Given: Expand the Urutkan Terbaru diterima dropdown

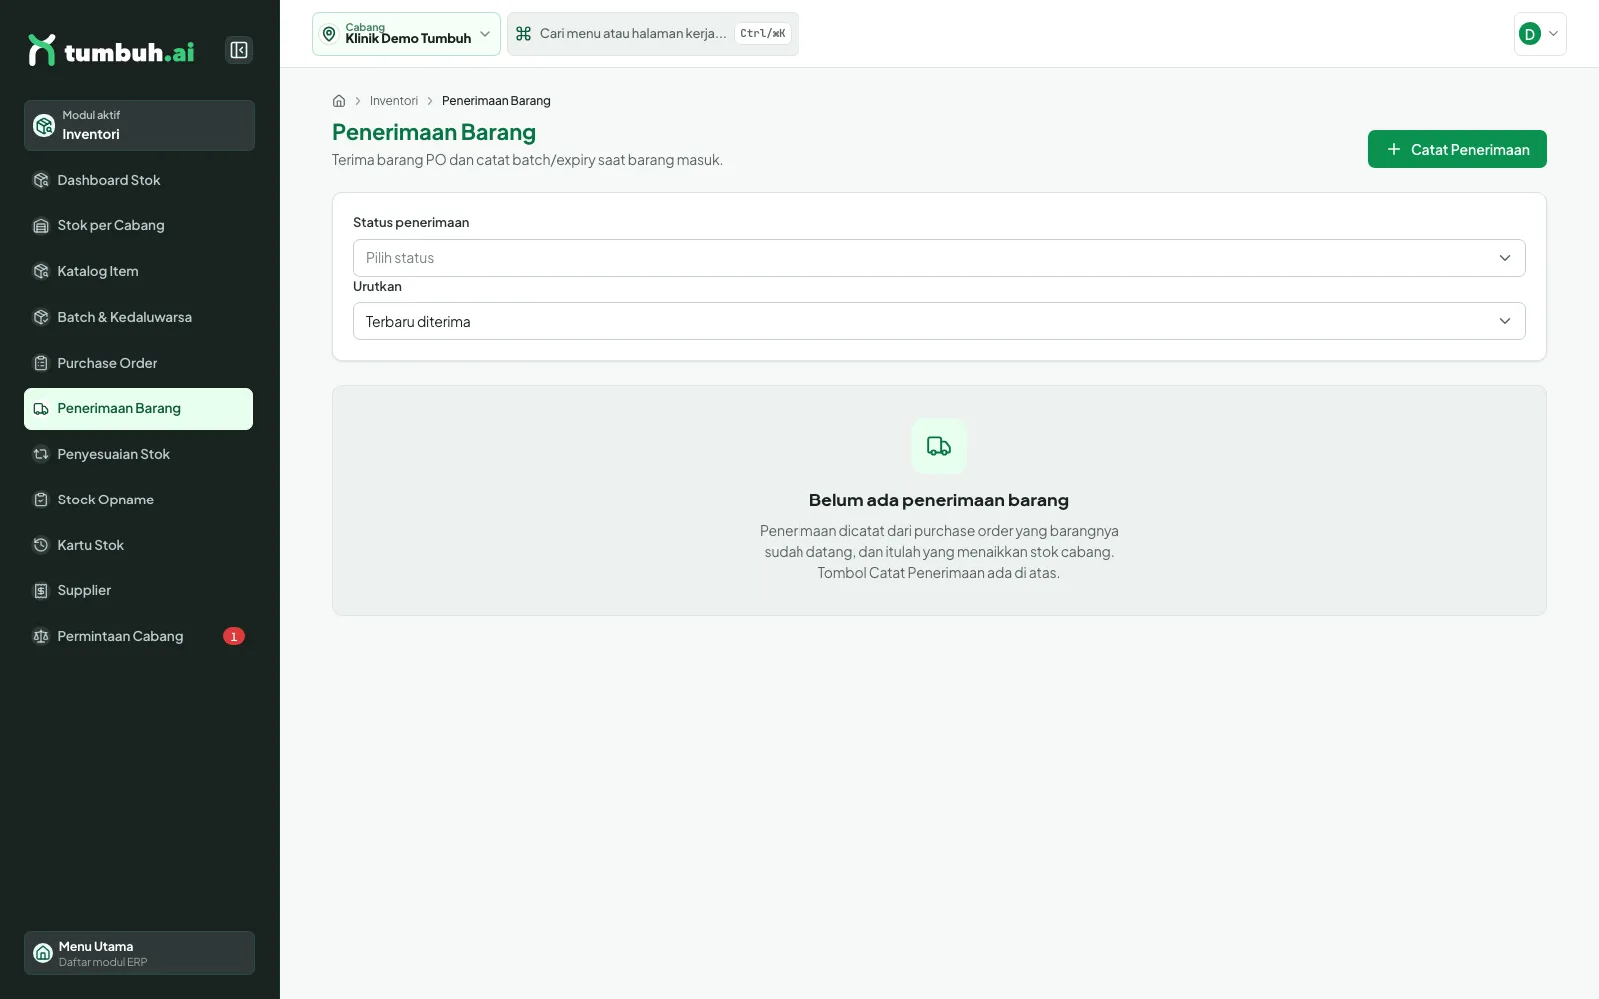Looking at the screenshot, I should [x=938, y=321].
